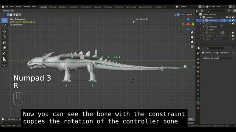236x132 pixels.
Task: Toggle Toothless collection exclude checkbox
Action: (x=227, y=18)
